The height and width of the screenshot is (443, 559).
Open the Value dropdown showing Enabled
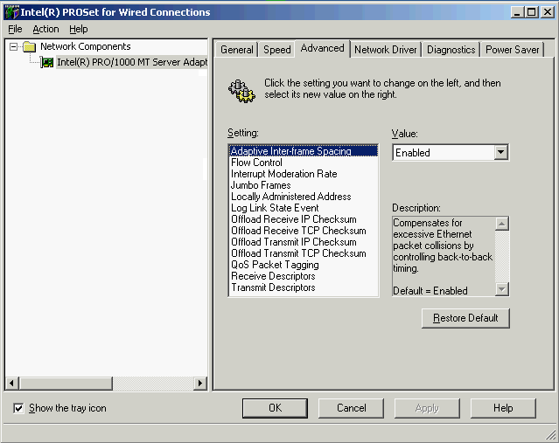click(501, 152)
